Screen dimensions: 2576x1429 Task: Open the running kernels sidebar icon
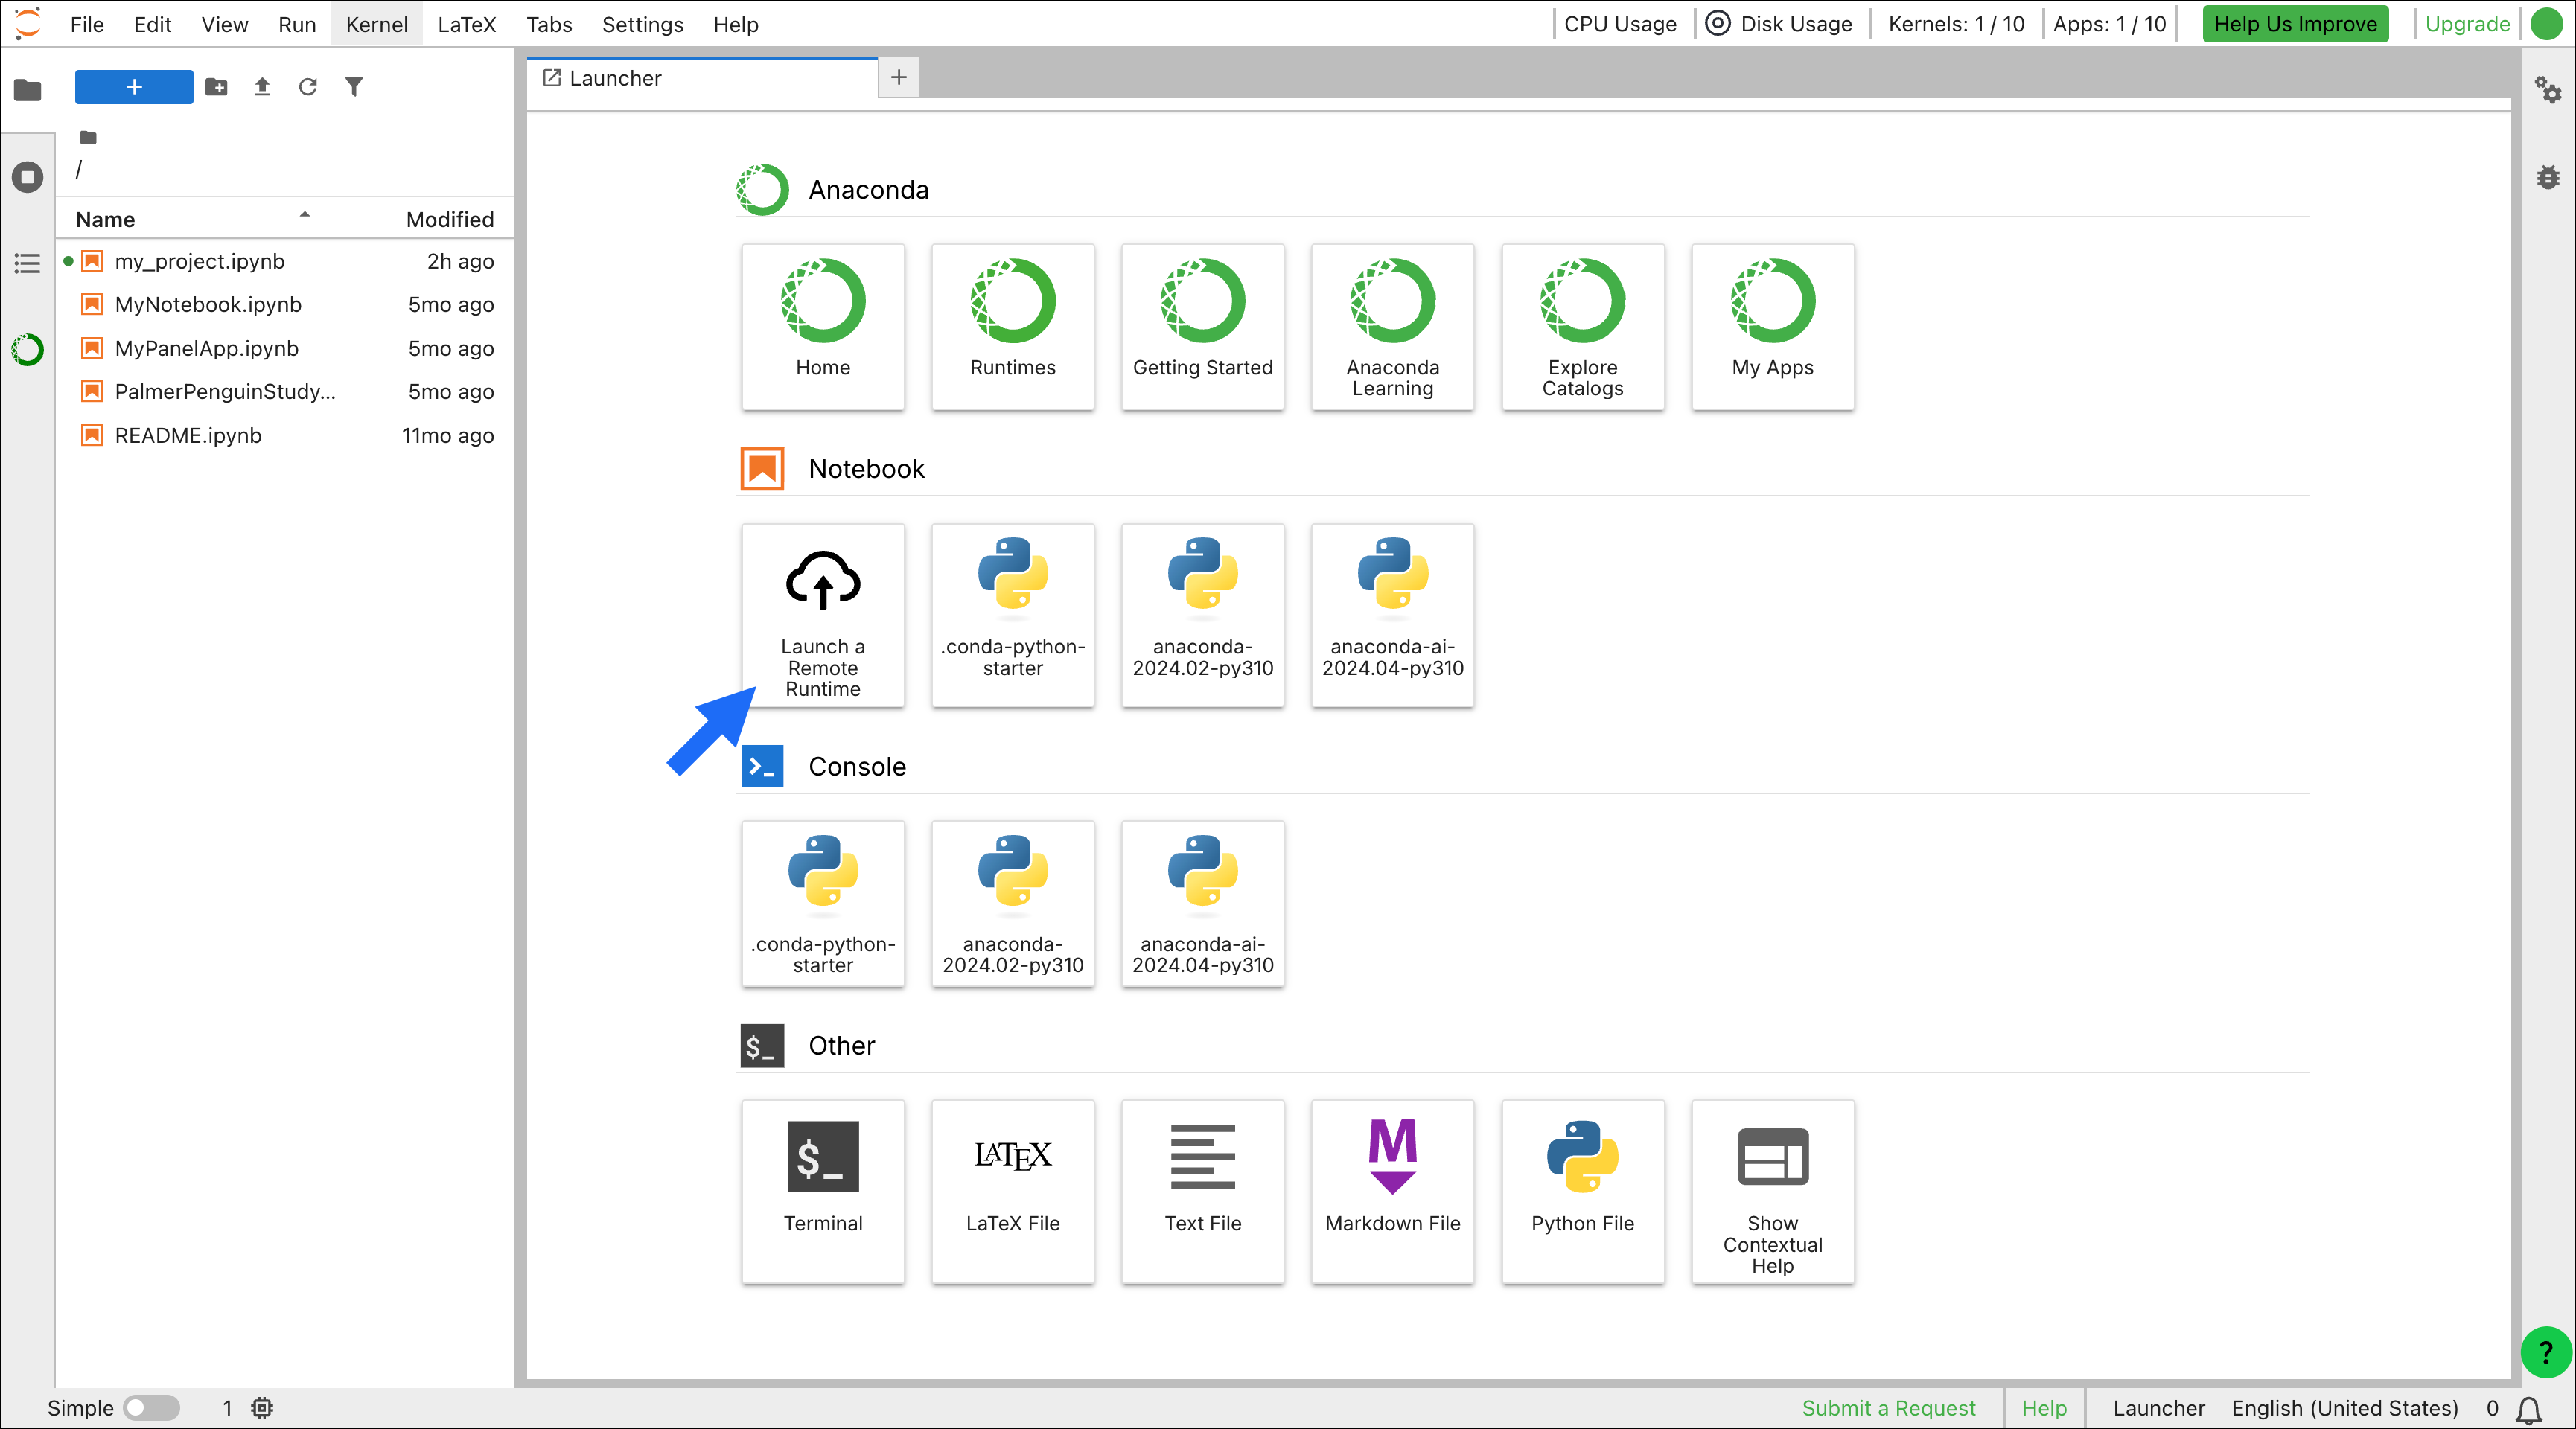[27, 177]
